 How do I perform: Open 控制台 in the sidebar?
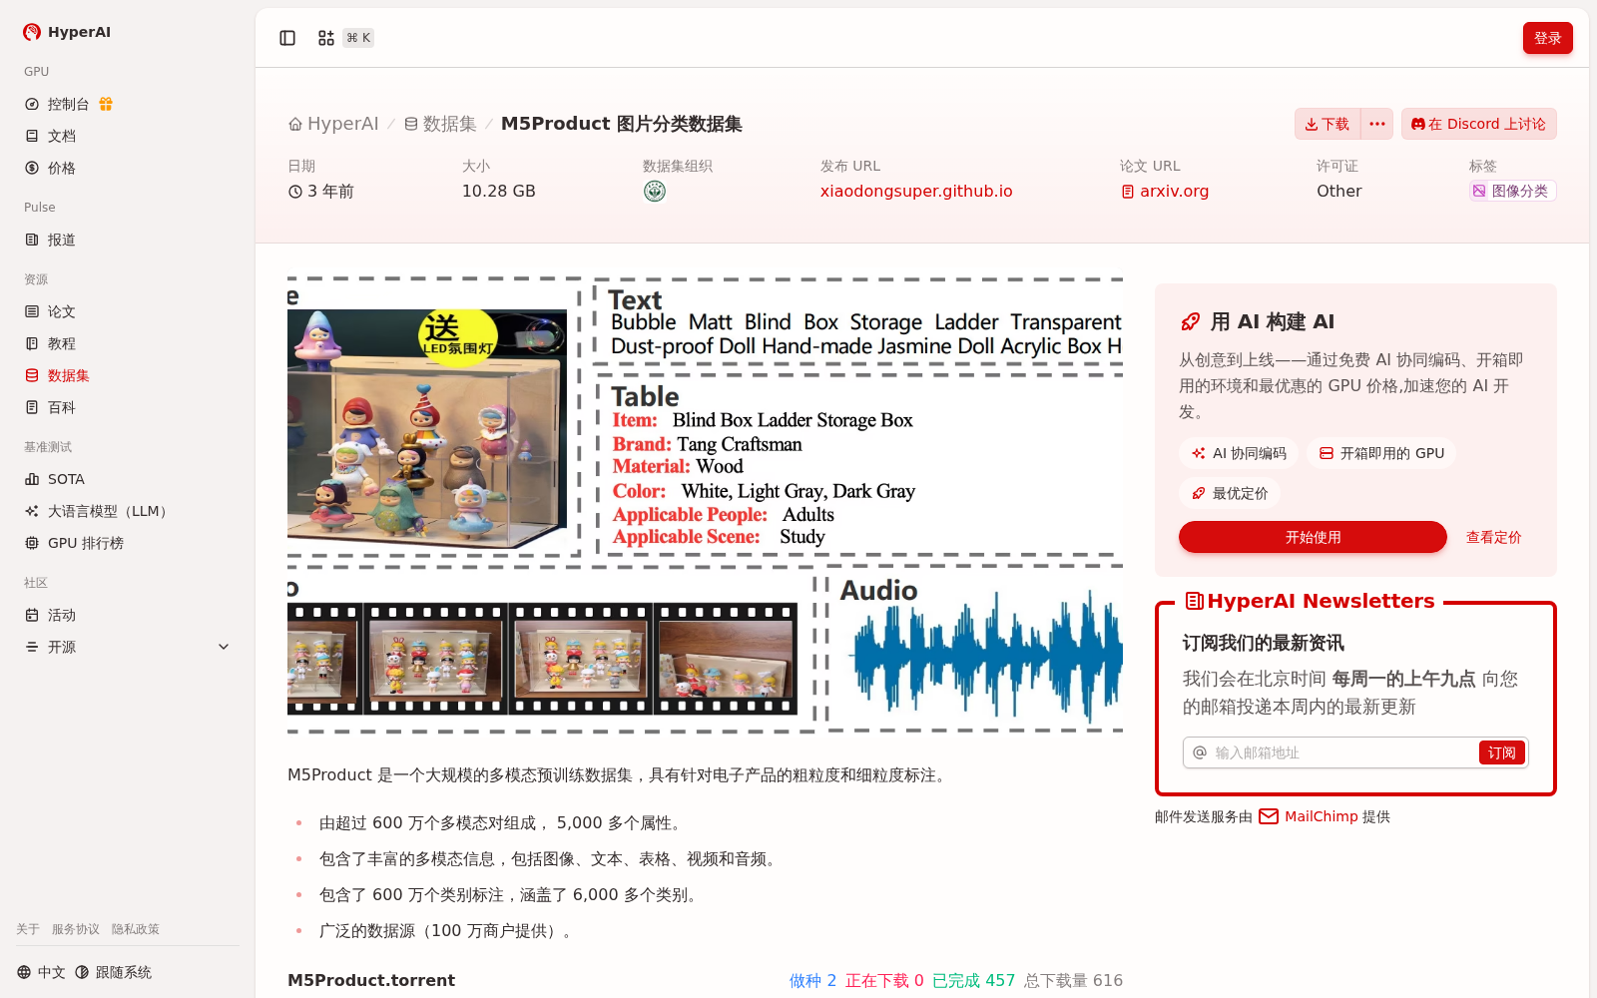pyautogui.click(x=68, y=104)
